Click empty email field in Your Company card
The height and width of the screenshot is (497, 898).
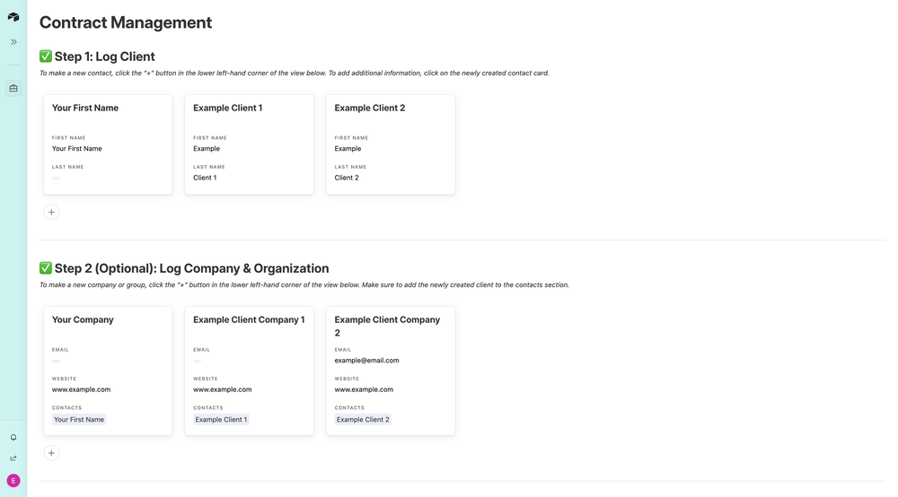56,362
